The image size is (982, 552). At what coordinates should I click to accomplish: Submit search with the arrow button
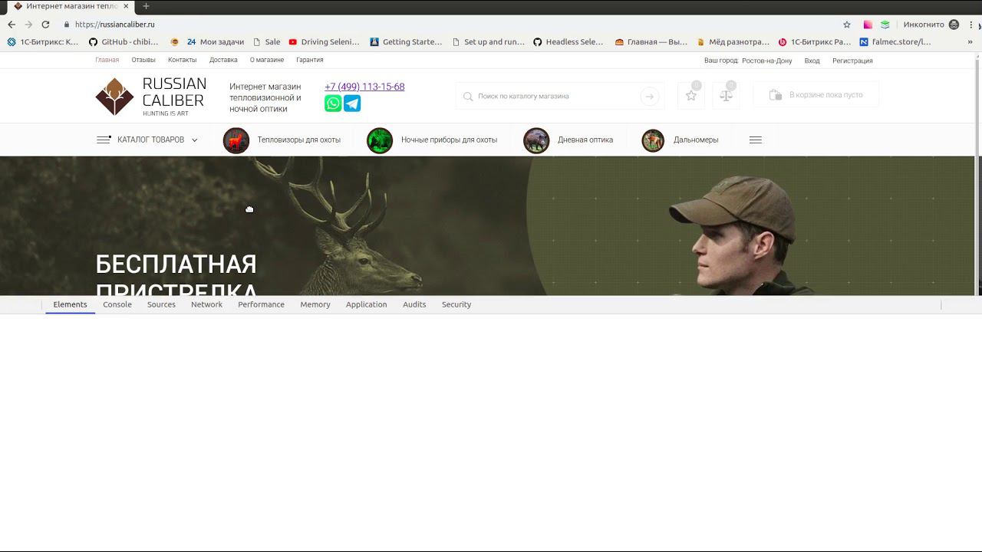pyautogui.click(x=650, y=97)
